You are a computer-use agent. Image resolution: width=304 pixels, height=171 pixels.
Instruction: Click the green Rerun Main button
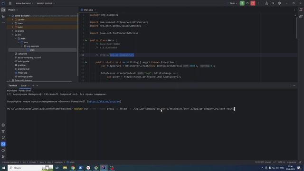click(242, 3)
